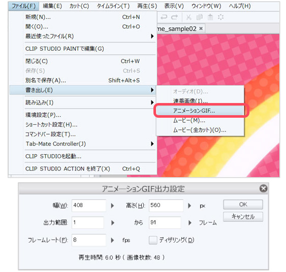Image resolution: width=286 pixels, height=272 pixels.
Task: Close the アニメーションGIF出力設定 dialog
Action: [263, 188]
